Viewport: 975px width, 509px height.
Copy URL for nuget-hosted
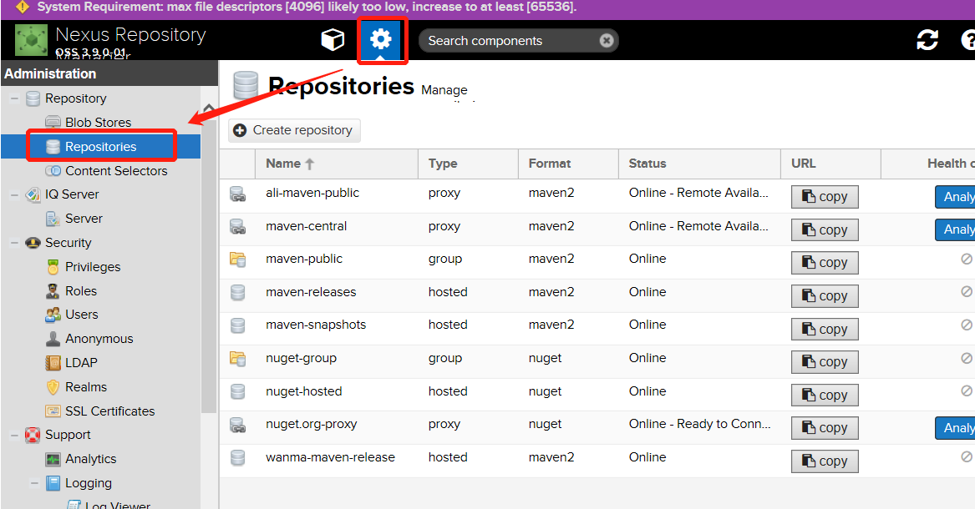[825, 396]
